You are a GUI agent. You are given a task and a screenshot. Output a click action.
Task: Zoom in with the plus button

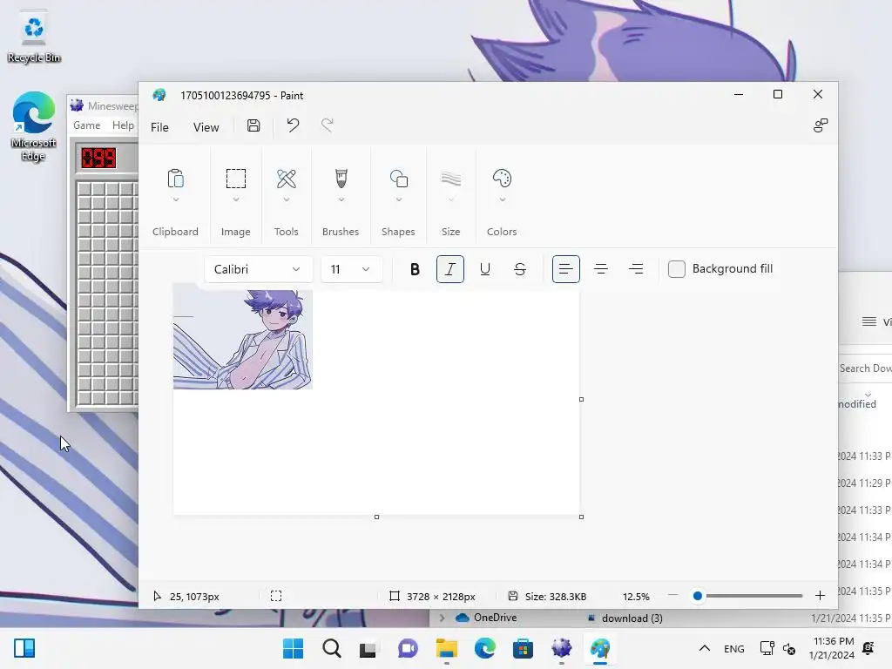pyautogui.click(x=820, y=596)
